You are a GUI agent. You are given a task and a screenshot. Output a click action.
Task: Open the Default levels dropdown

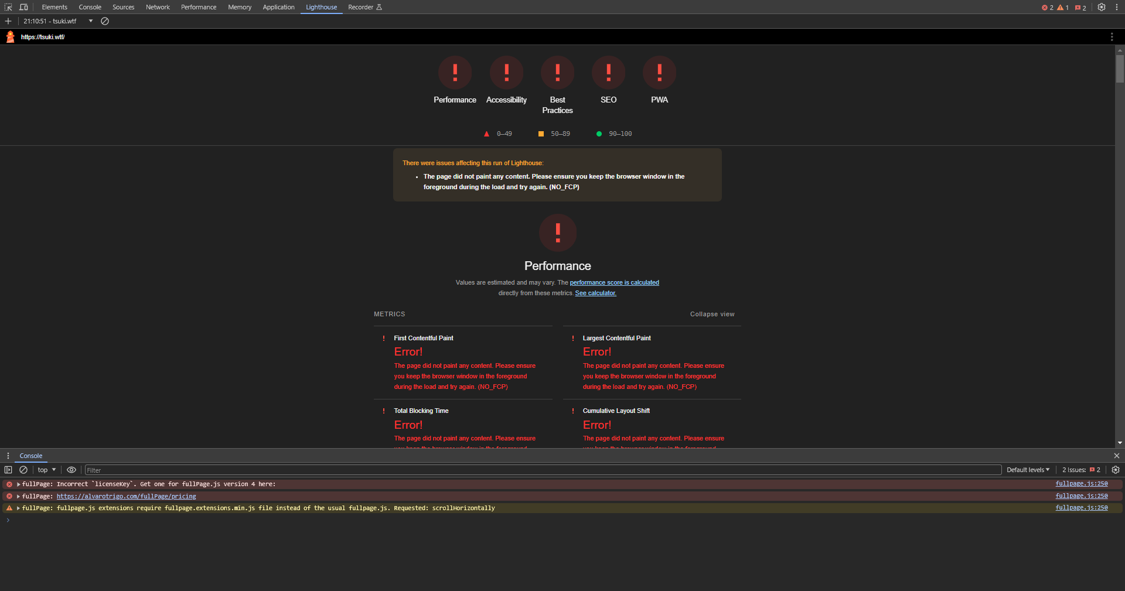(1028, 470)
